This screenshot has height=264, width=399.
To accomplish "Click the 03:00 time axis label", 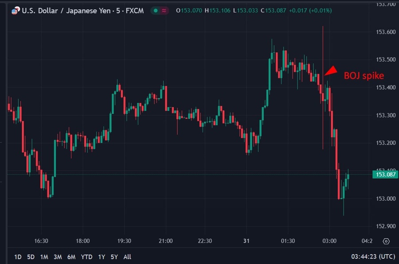I will pos(329,241).
